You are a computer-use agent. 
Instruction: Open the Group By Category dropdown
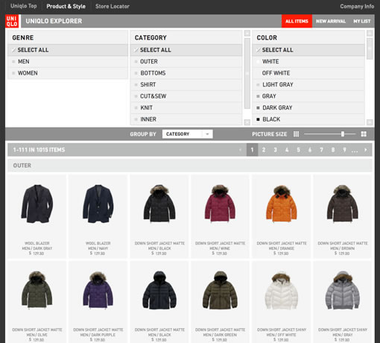tap(188, 134)
